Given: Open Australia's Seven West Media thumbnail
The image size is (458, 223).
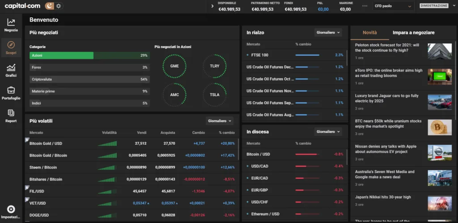Looking at the screenshot, I should pyautogui.click(x=440, y=178).
